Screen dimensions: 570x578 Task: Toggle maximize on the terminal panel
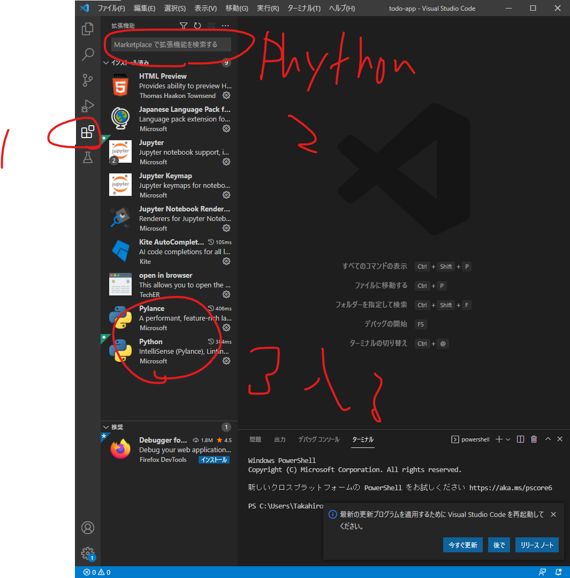tap(548, 439)
